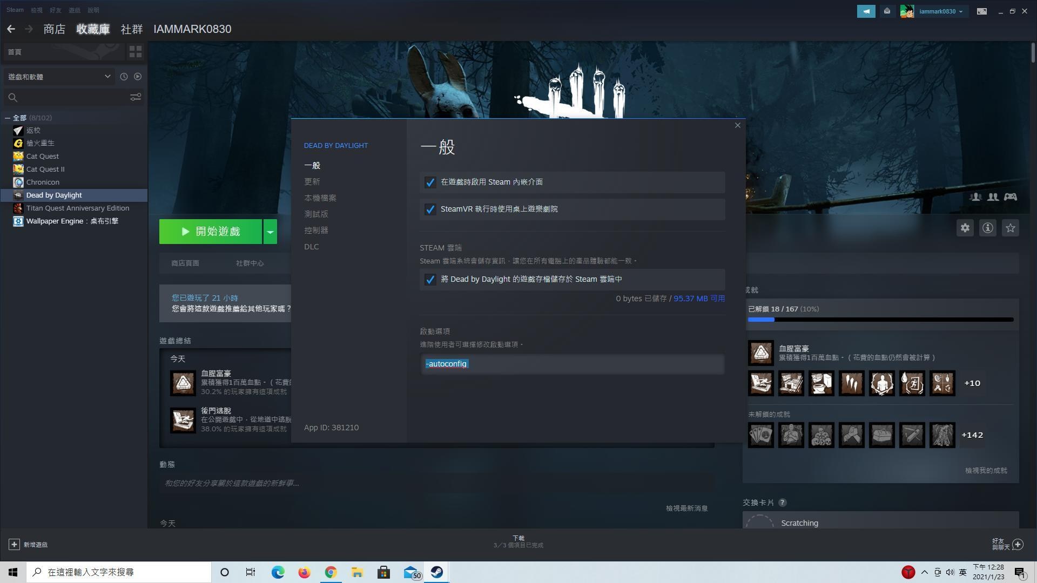The height and width of the screenshot is (583, 1037).
Task: Open the 本機檔案 settings tab
Action: (x=320, y=198)
